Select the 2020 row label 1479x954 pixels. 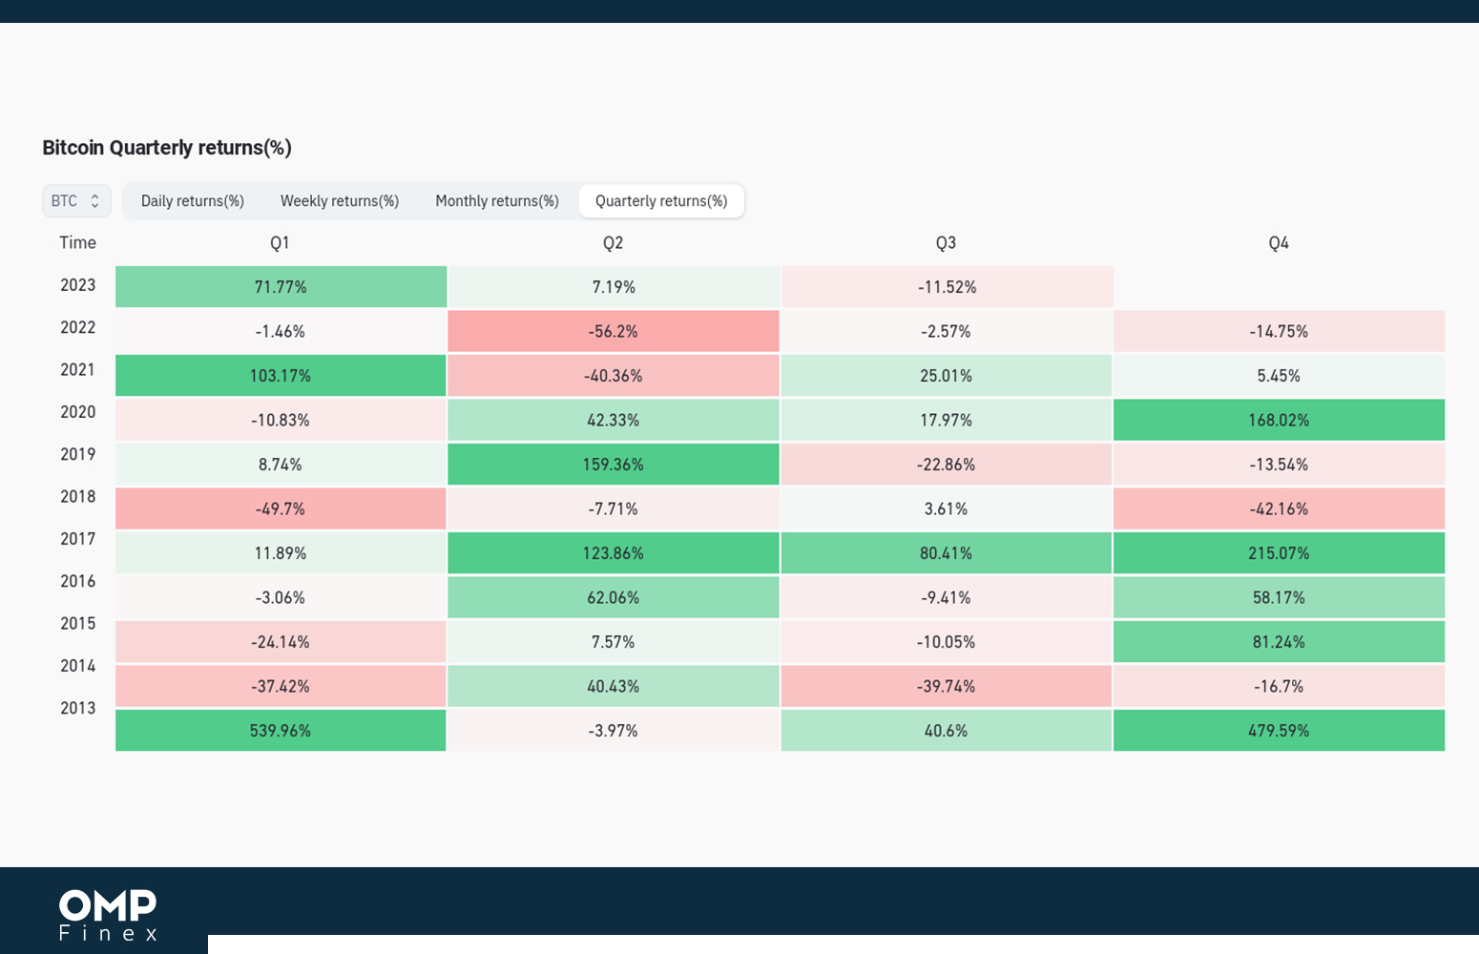click(78, 412)
